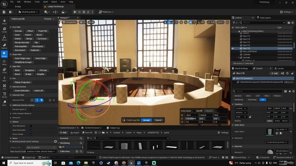Click the Add component button in Details
Viewport: 296px width, 166px height.
(274, 73)
